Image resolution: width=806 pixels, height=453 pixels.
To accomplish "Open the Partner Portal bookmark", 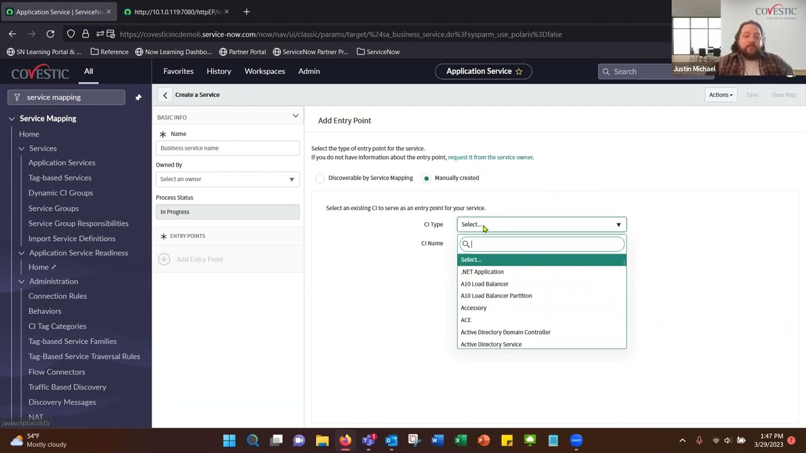I will (x=242, y=52).
